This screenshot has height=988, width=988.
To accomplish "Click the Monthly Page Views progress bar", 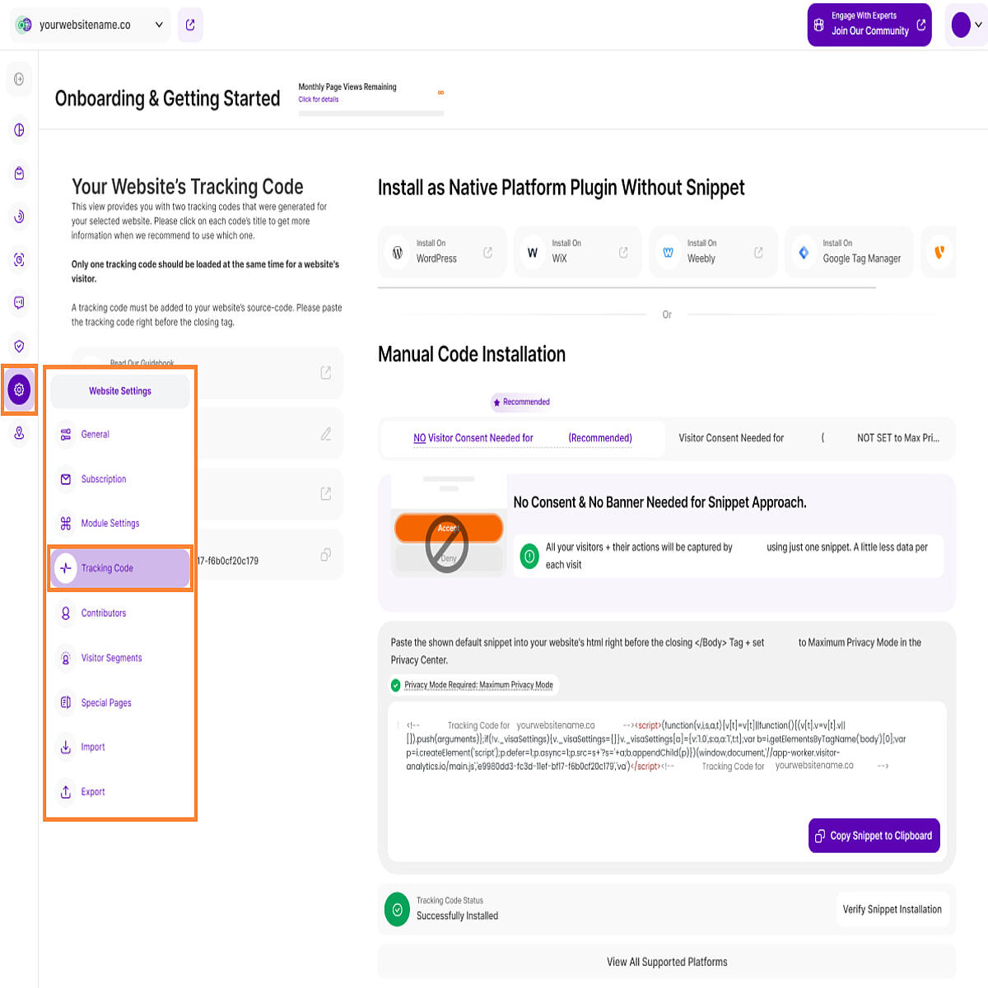I will pos(371,114).
